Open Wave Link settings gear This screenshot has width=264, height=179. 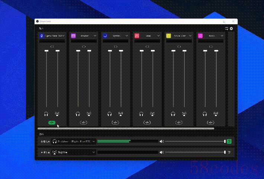click(x=231, y=29)
